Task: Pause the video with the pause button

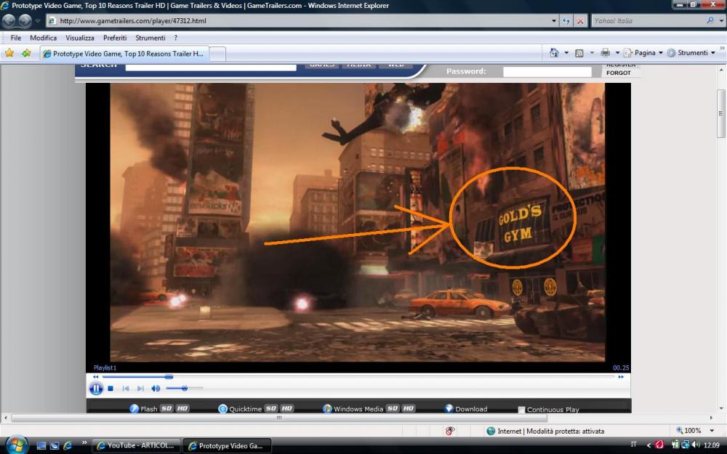Action: coord(96,389)
